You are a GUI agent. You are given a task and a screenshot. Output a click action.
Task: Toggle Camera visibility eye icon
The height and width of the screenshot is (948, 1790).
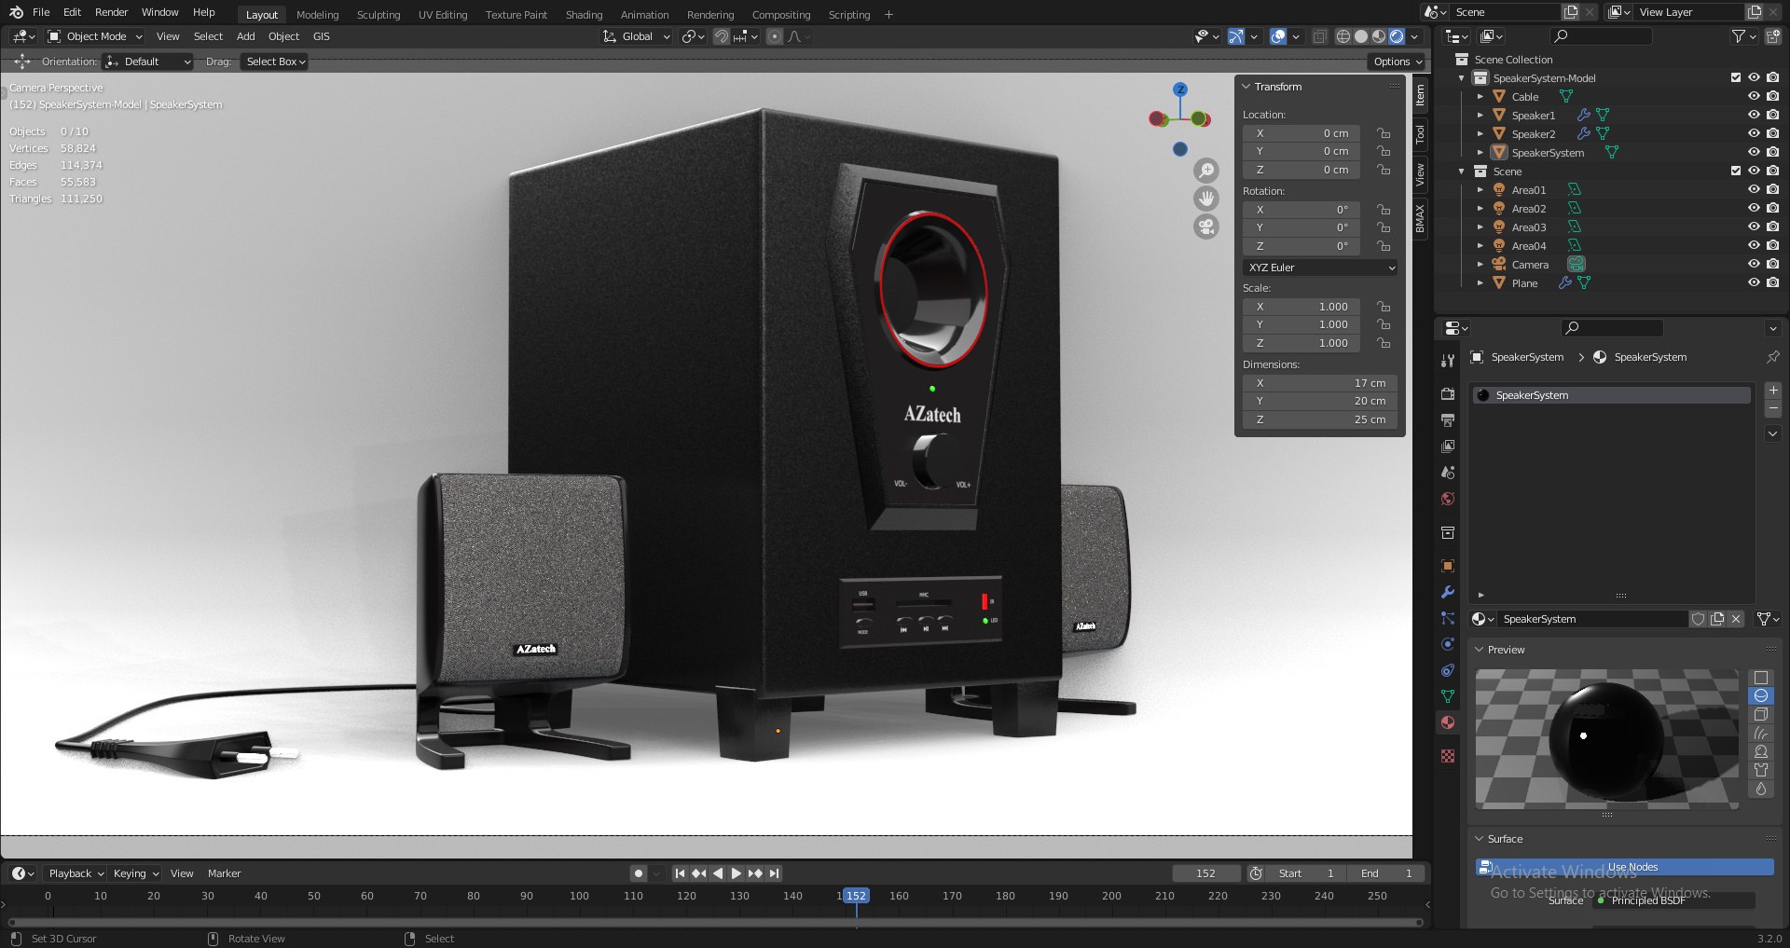click(1754, 264)
